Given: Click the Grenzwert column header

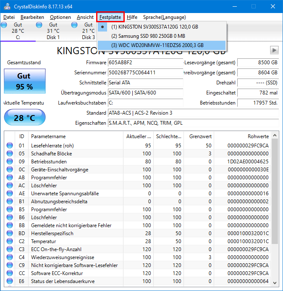Looking at the screenshot, I should pos(199,136).
